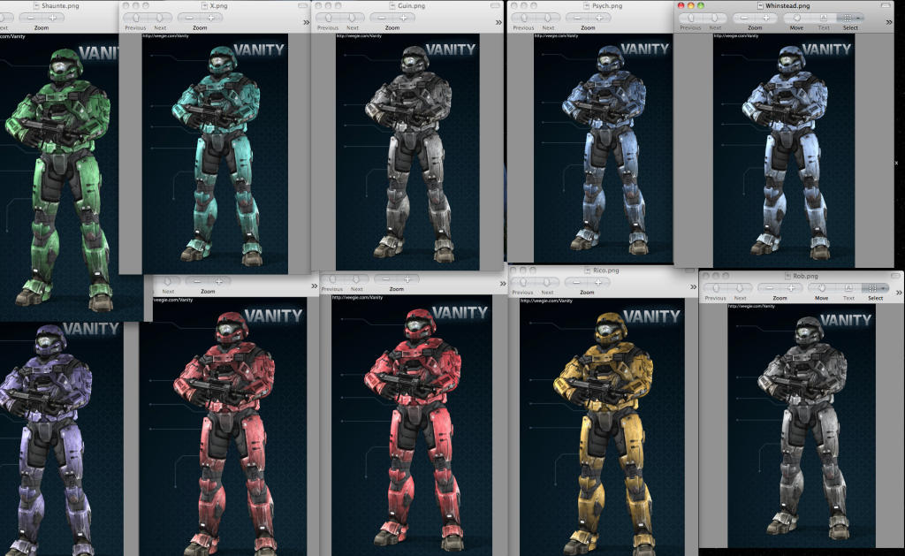Select the Move tool in Whinstead.png
This screenshot has height=556, width=905.
(x=796, y=18)
